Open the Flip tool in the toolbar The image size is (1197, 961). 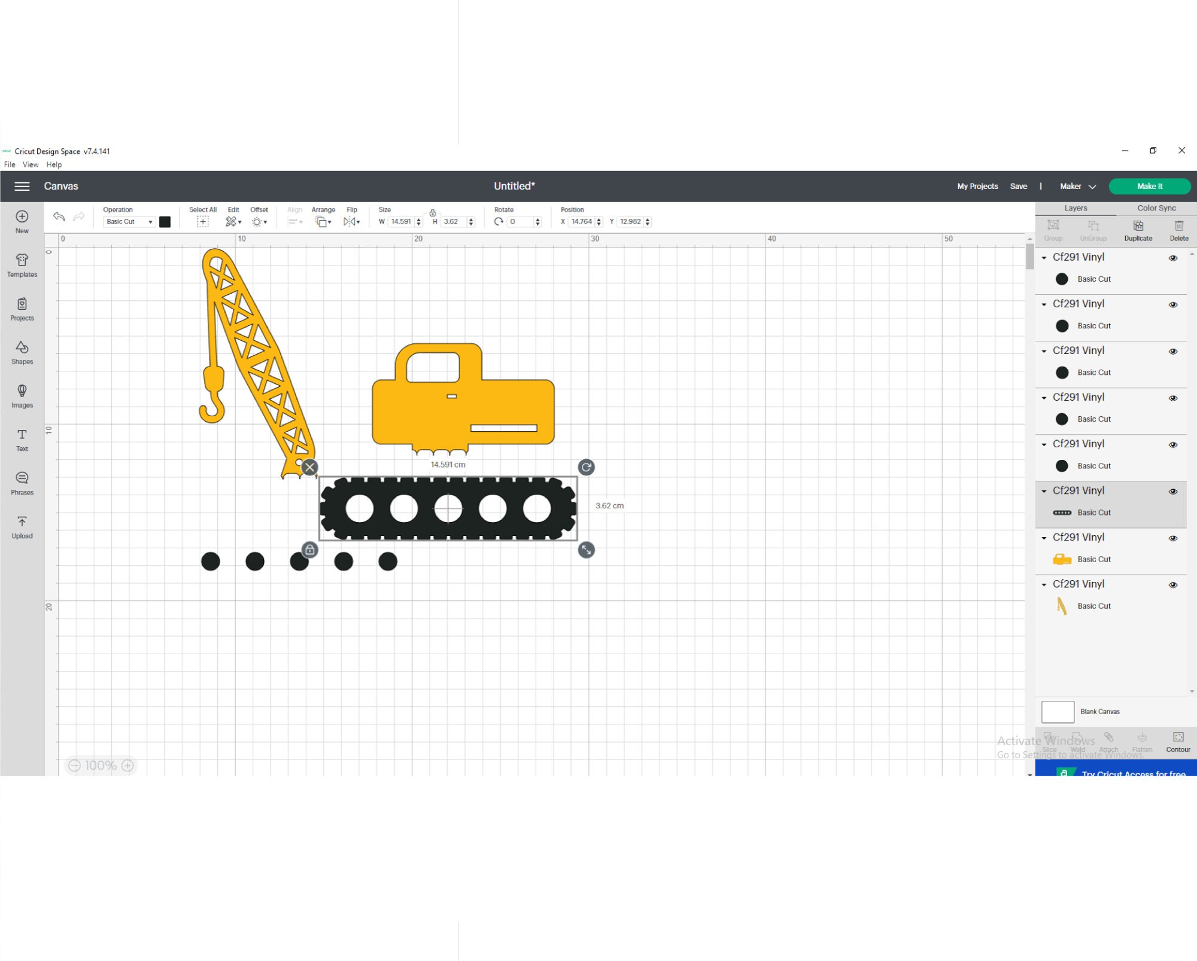(x=351, y=221)
